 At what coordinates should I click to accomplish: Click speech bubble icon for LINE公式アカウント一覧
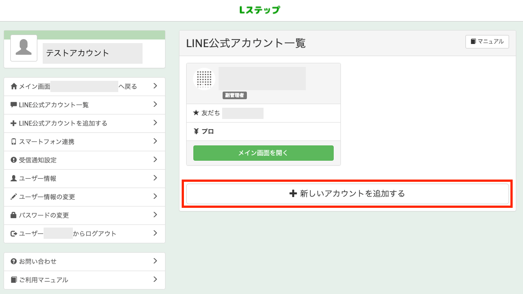13,105
